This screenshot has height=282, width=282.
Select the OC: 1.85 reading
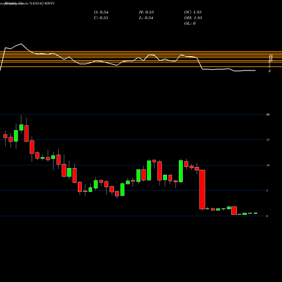point(193,12)
